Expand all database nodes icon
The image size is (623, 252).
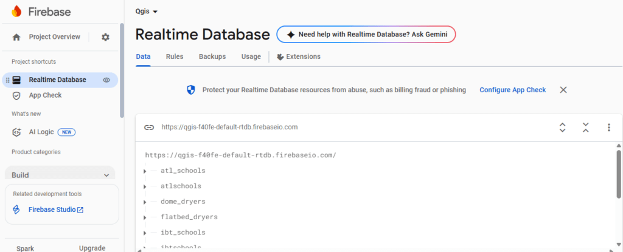(x=562, y=128)
